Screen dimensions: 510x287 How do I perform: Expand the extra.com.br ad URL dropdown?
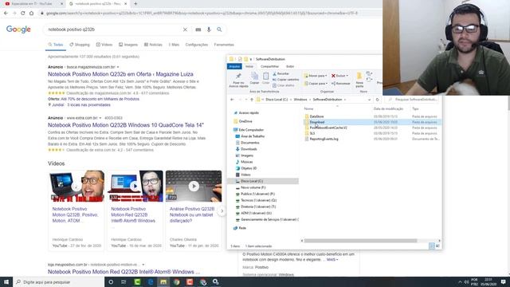pos(100,118)
